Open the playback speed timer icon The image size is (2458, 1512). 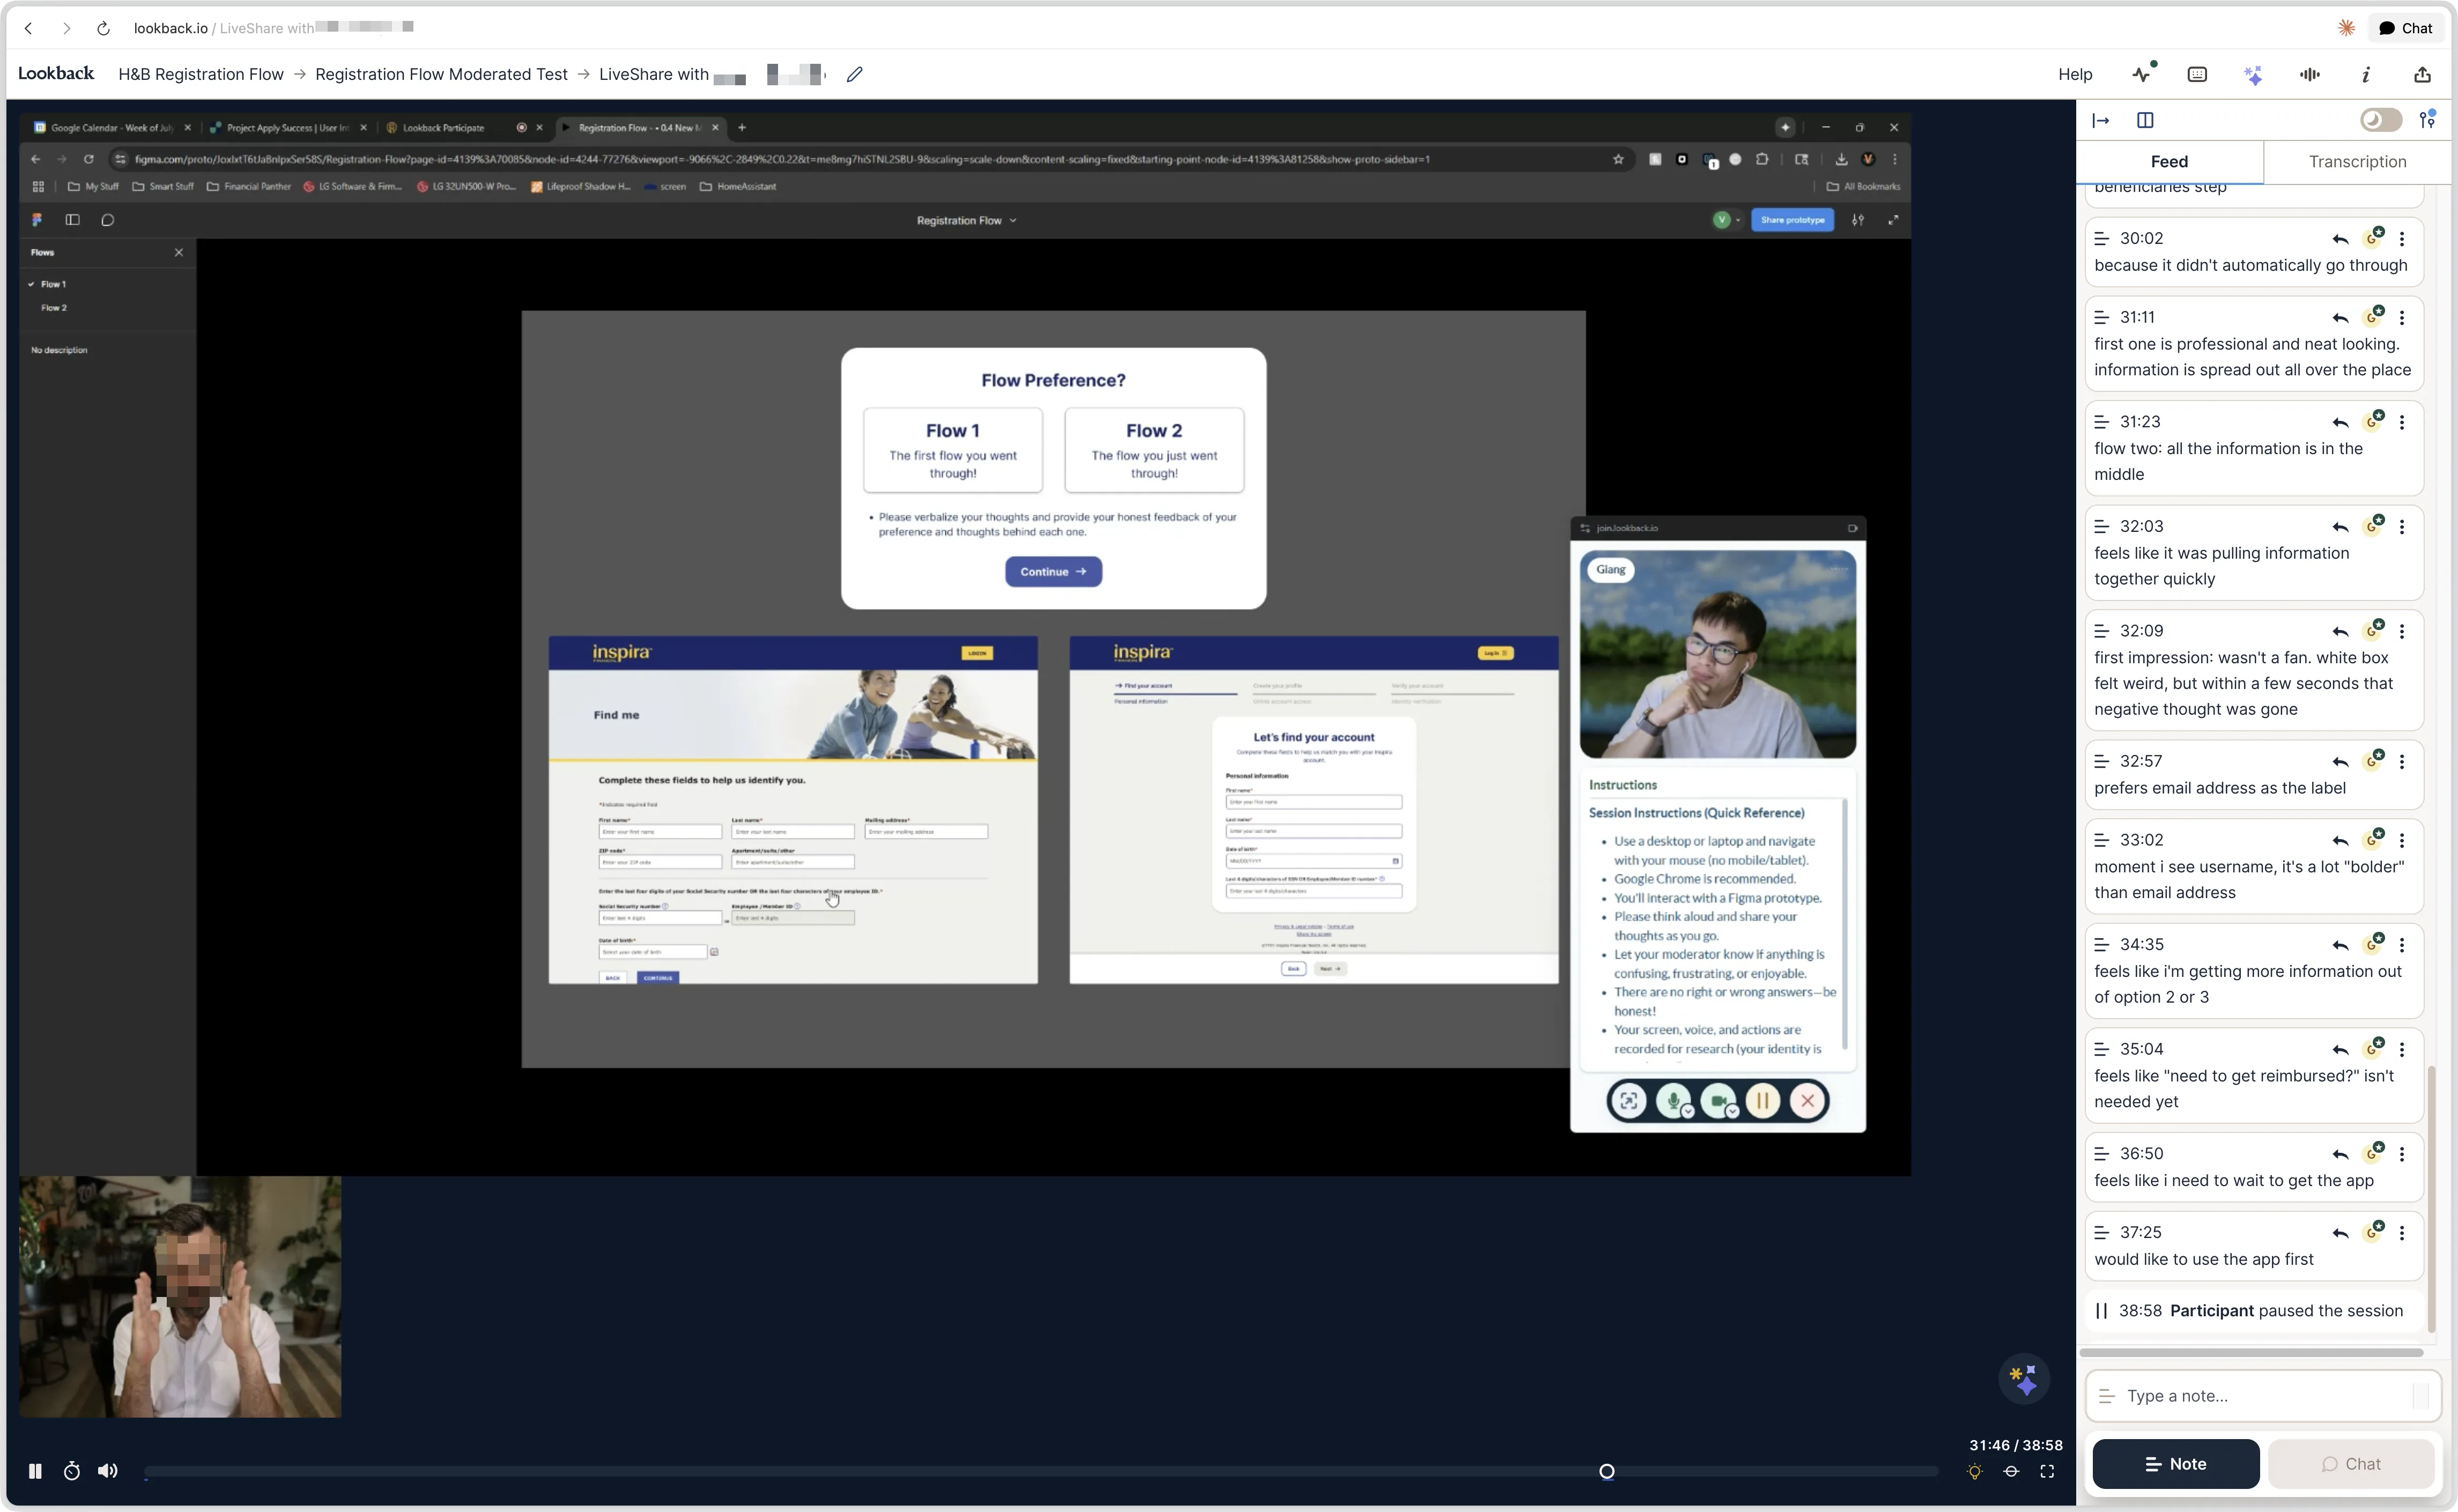pos(72,1471)
